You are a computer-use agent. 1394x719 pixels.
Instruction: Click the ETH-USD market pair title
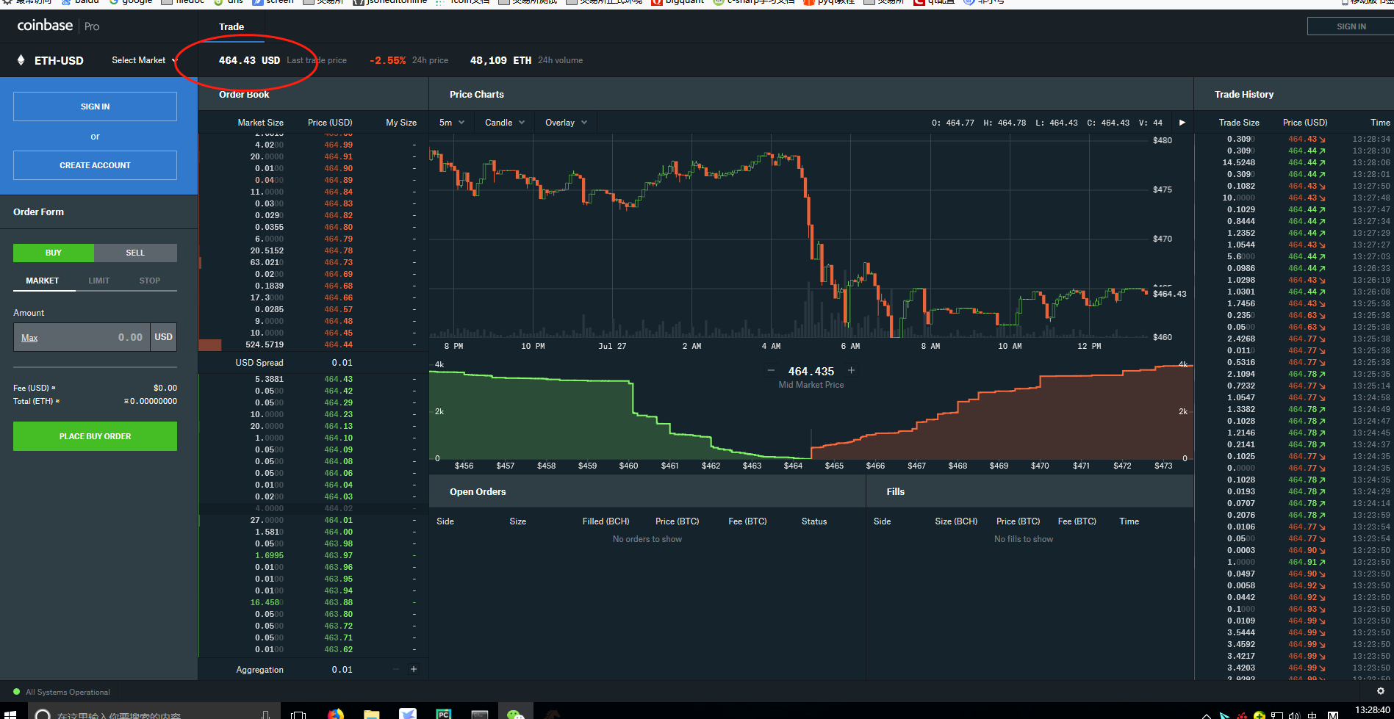tap(59, 60)
